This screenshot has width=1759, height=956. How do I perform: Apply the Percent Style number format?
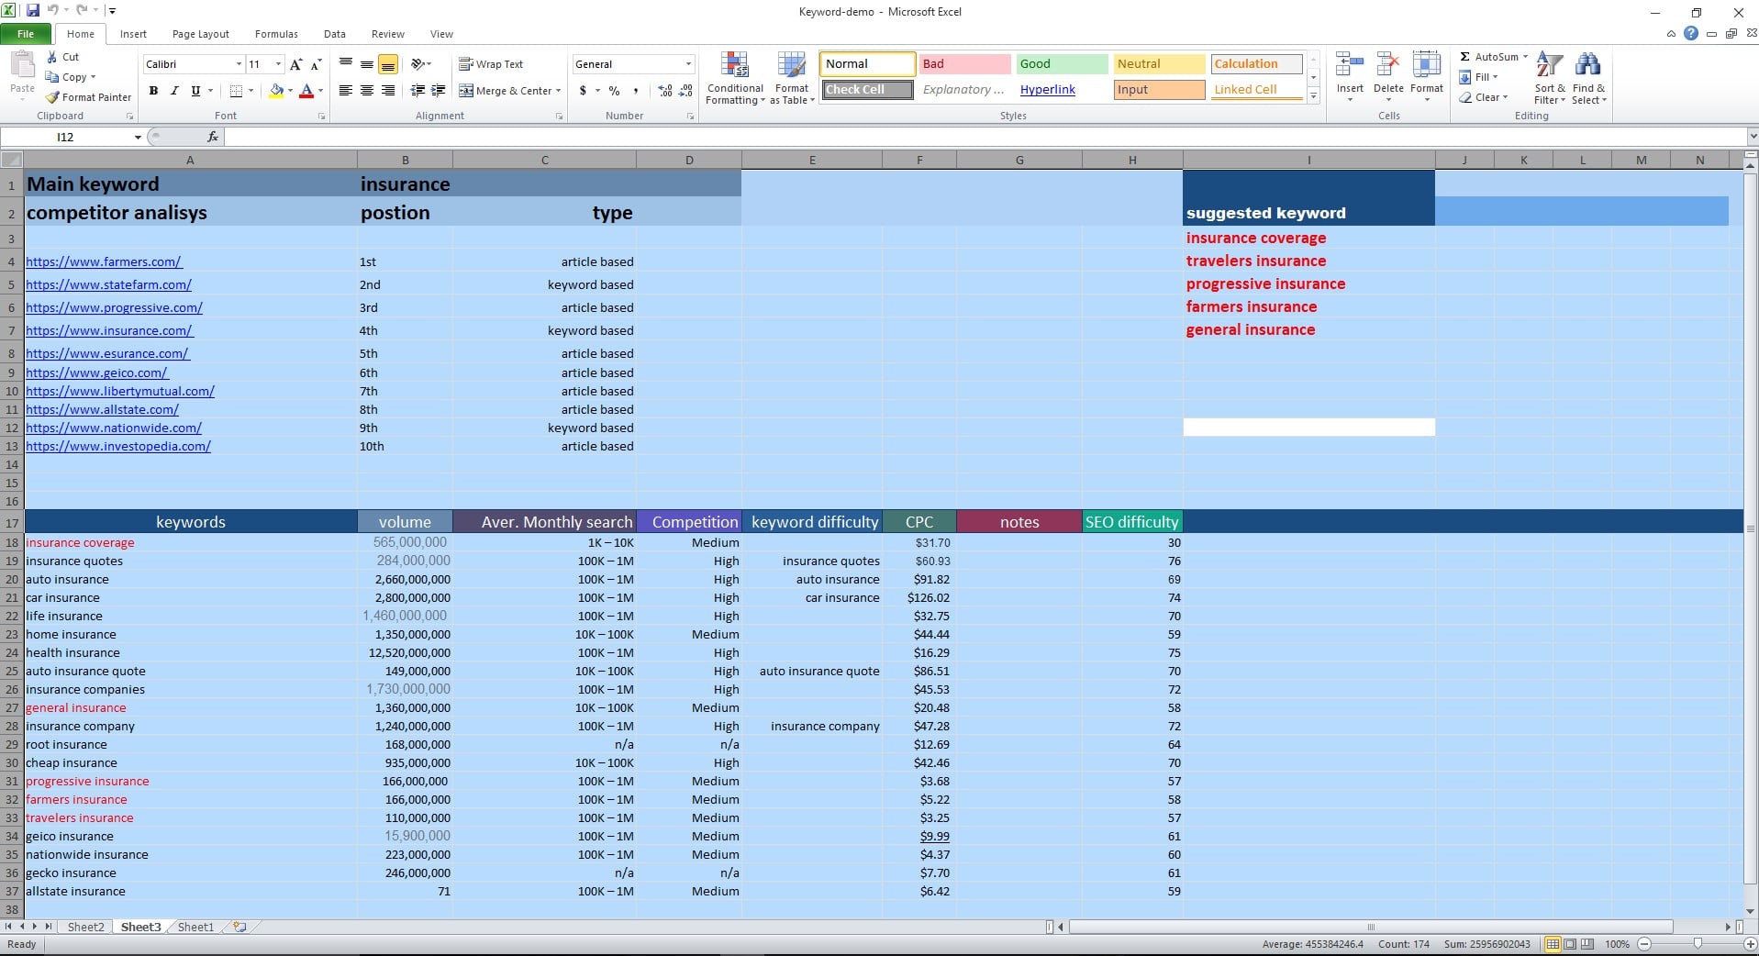coord(613,91)
